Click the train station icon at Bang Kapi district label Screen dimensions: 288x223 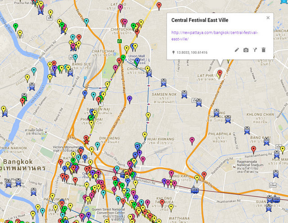tap(266, 141)
